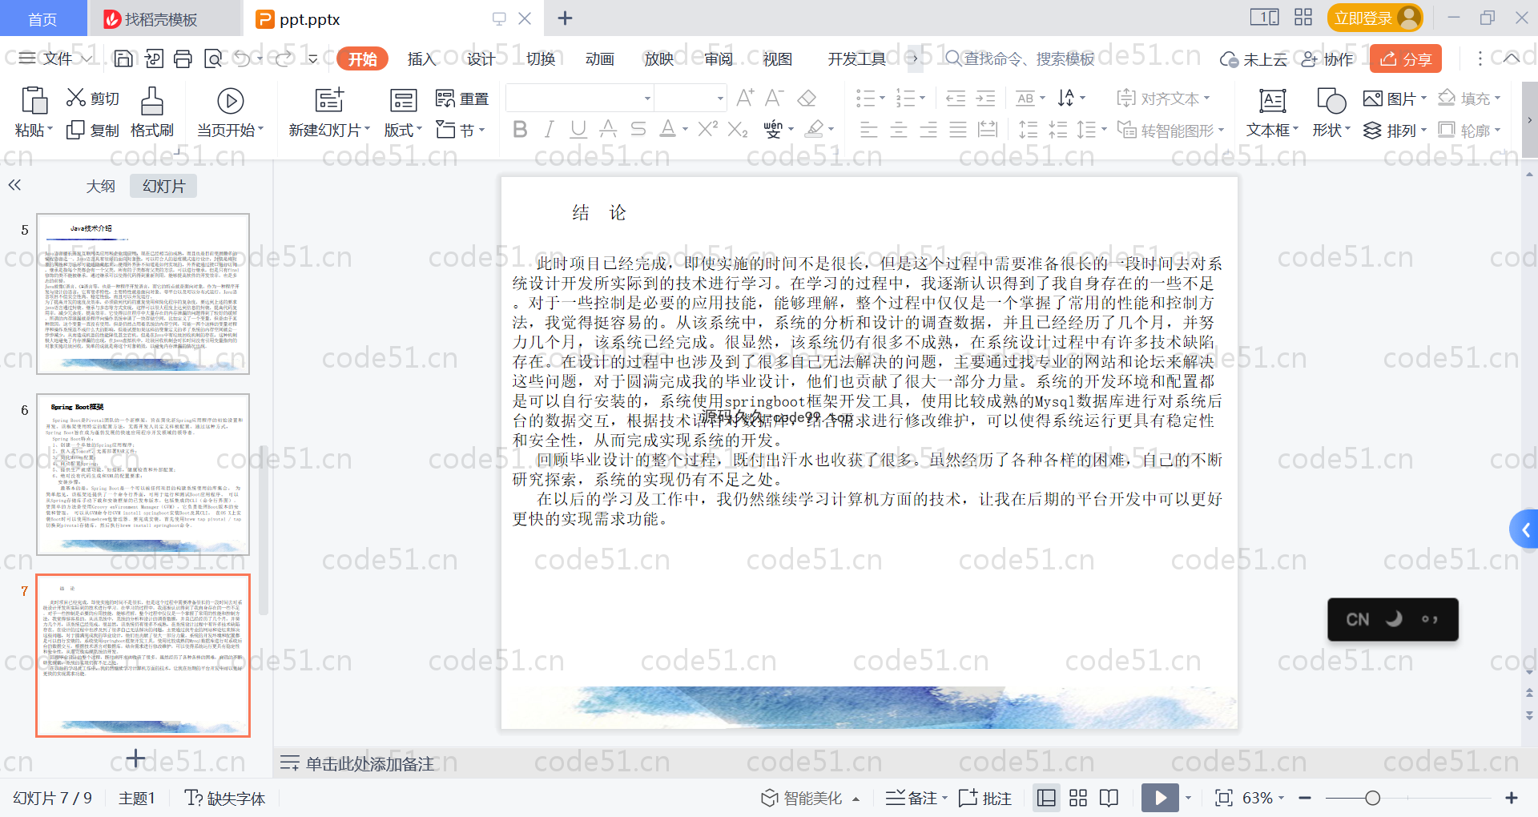Image resolution: width=1538 pixels, height=817 pixels.
Task: Expand the Layout (版式) dropdown
Action: [403, 130]
